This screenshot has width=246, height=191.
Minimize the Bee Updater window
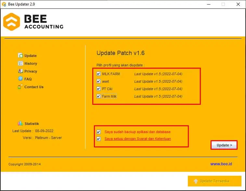(x=209, y=4)
